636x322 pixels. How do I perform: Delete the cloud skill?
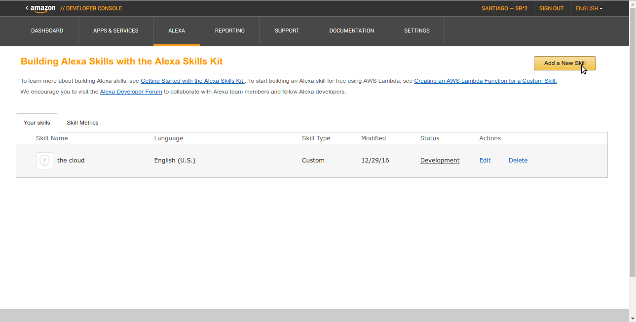(x=518, y=161)
